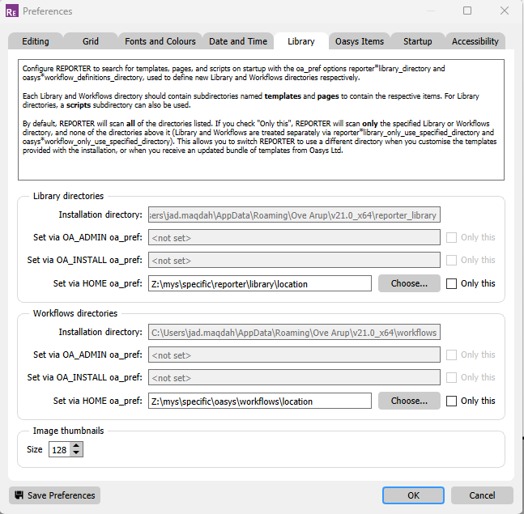Close the Preferences dialog window

tap(505, 11)
